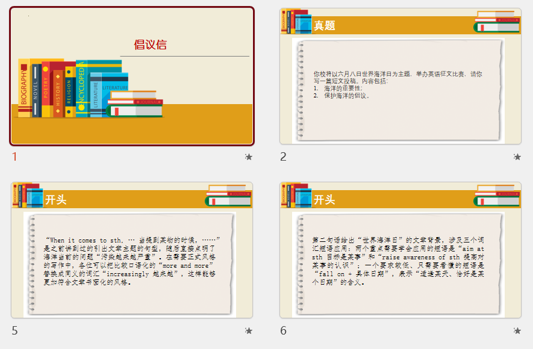Viewport: 533px width, 349px height.
Task: Click the 真题 heading on slide 2
Action: click(x=325, y=25)
